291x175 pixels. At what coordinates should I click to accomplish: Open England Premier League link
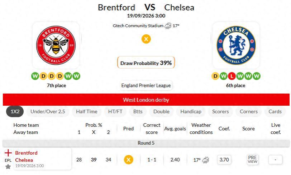coord(146,85)
